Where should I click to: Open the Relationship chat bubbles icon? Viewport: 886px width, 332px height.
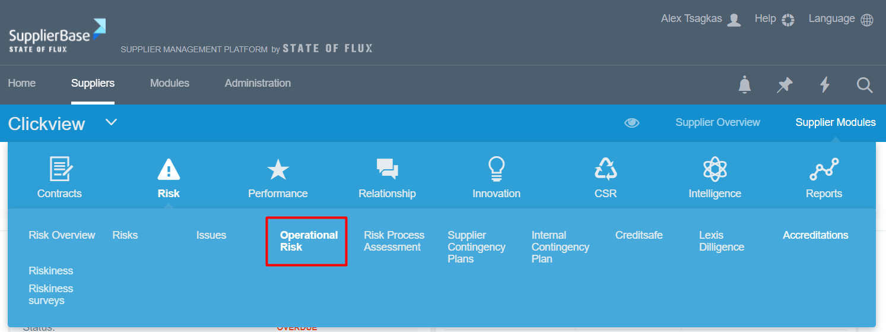click(387, 169)
